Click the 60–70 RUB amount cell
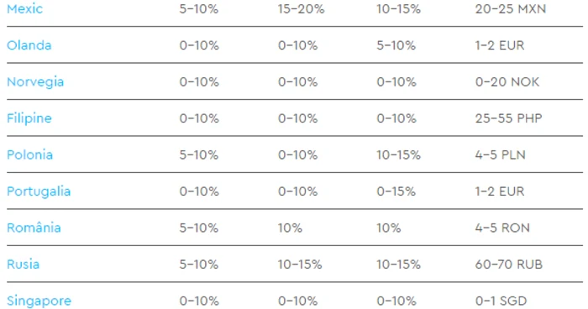This screenshot has height=309, width=588. click(x=508, y=264)
